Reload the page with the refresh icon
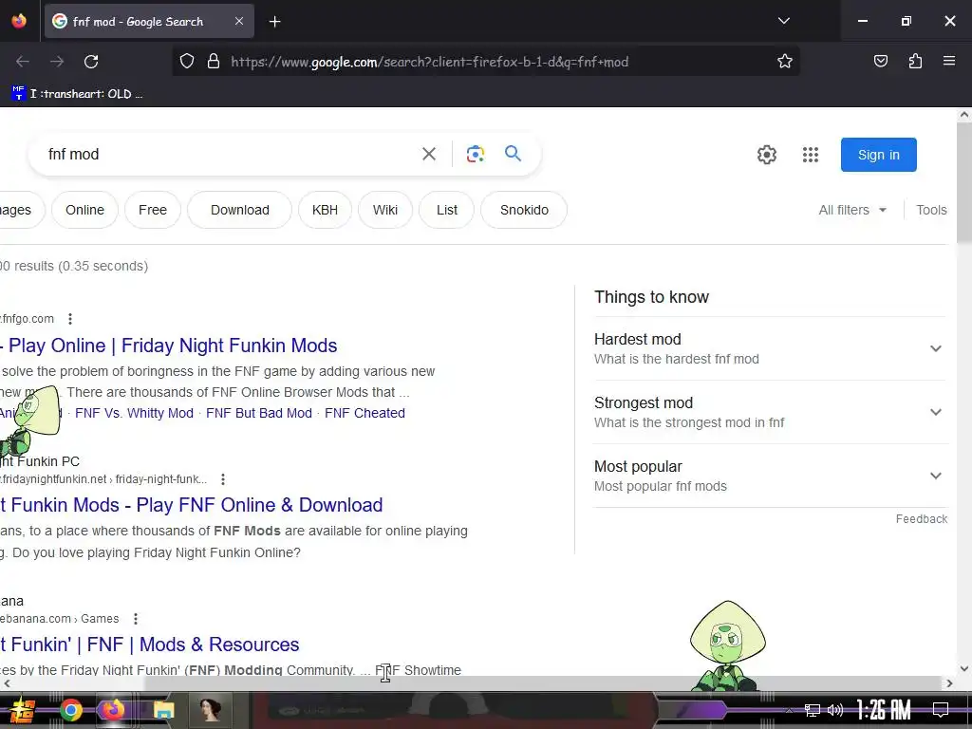This screenshot has width=972, height=729. pyautogui.click(x=91, y=62)
